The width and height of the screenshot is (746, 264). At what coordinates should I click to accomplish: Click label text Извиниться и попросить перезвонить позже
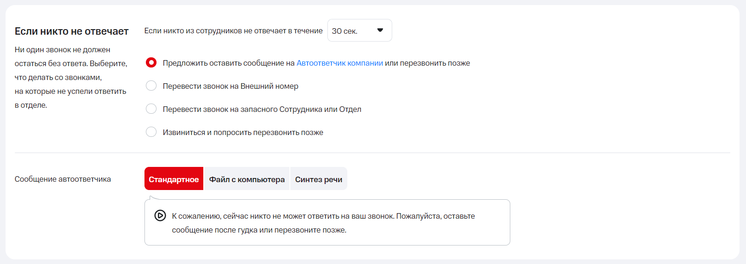pyautogui.click(x=243, y=132)
